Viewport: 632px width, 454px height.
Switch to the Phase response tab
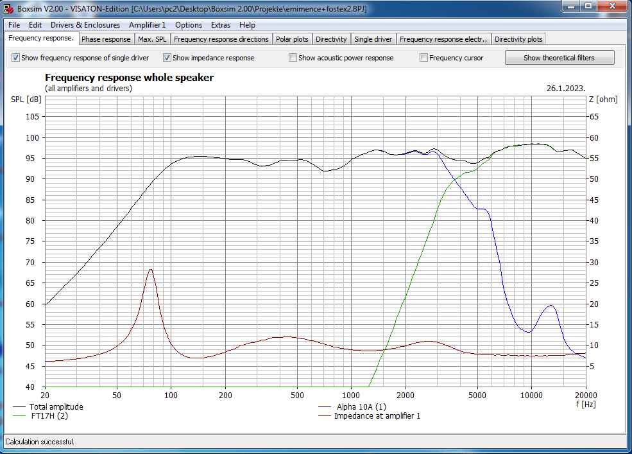click(106, 39)
